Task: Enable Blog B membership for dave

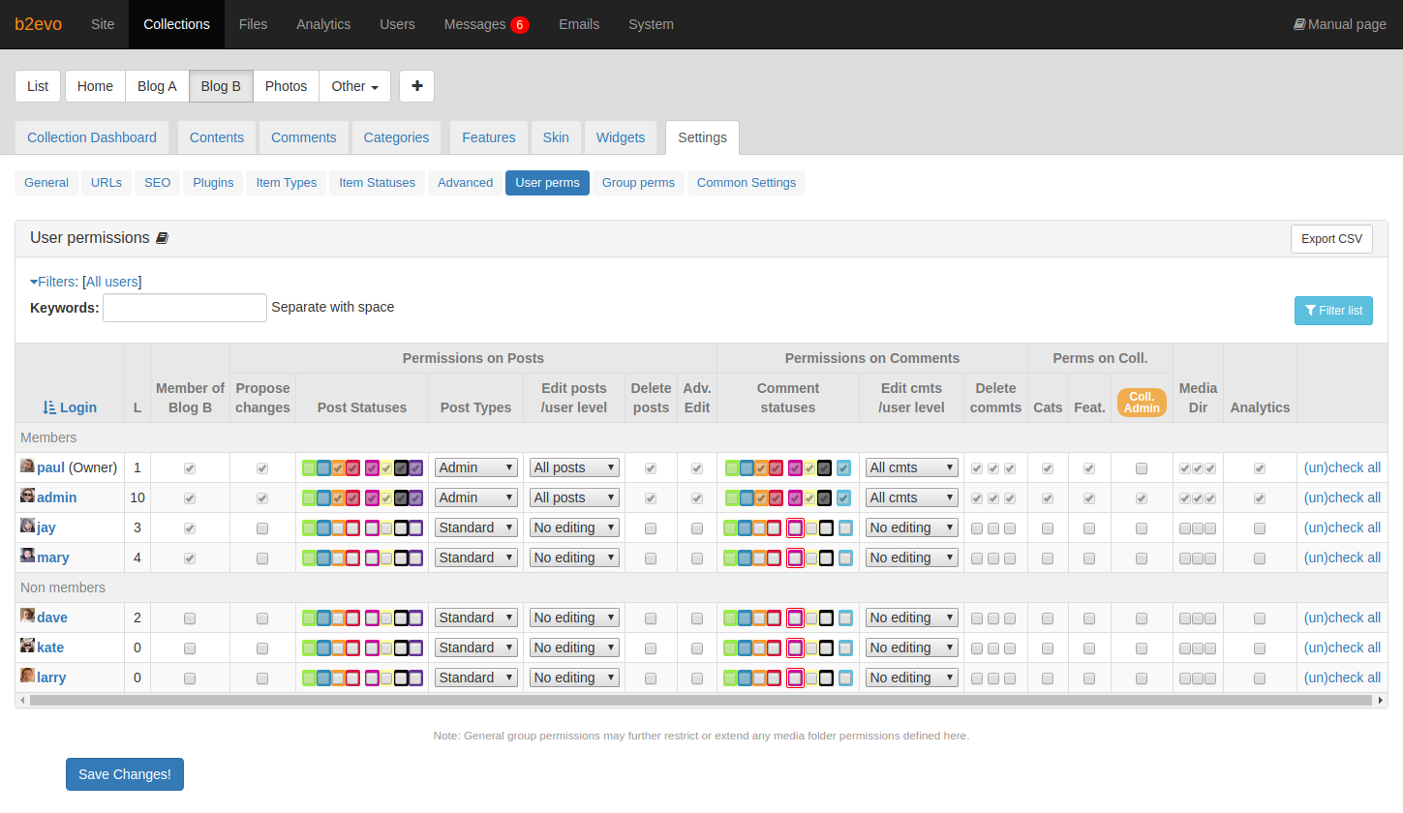Action: [190, 618]
